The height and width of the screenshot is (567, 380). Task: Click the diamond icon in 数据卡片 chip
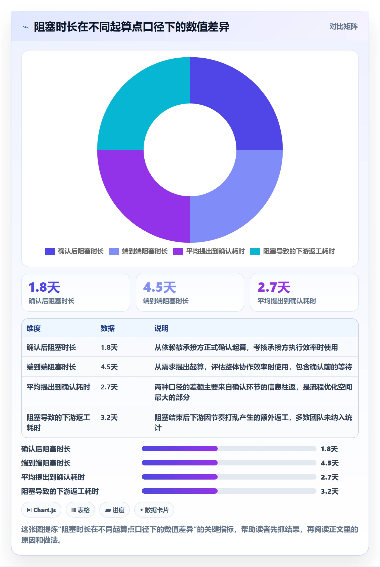[141, 510]
